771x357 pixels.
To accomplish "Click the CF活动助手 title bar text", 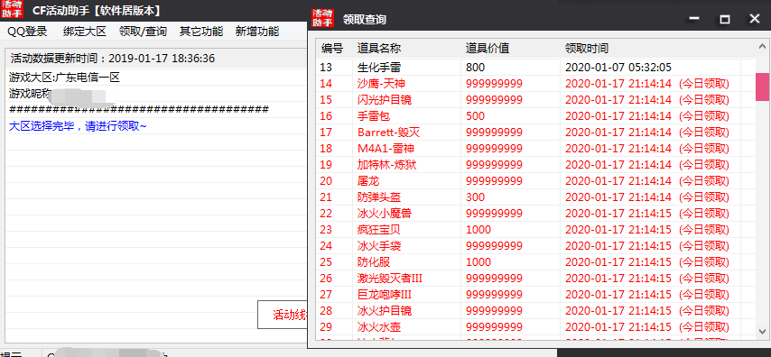I will pyautogui.click(x=98, y=10).
